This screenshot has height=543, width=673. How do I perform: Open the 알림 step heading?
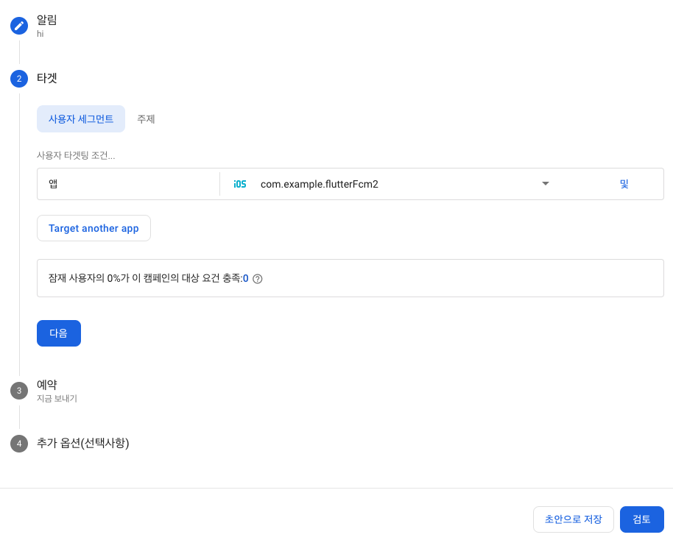pos(47,20)
